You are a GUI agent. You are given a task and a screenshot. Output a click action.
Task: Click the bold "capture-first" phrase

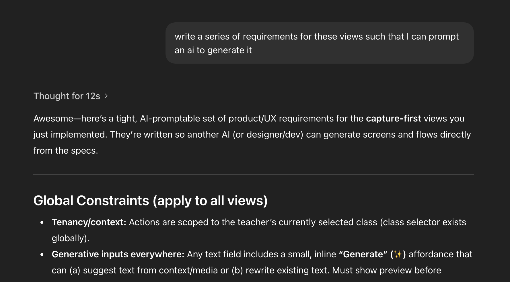[x=393, y=118]
